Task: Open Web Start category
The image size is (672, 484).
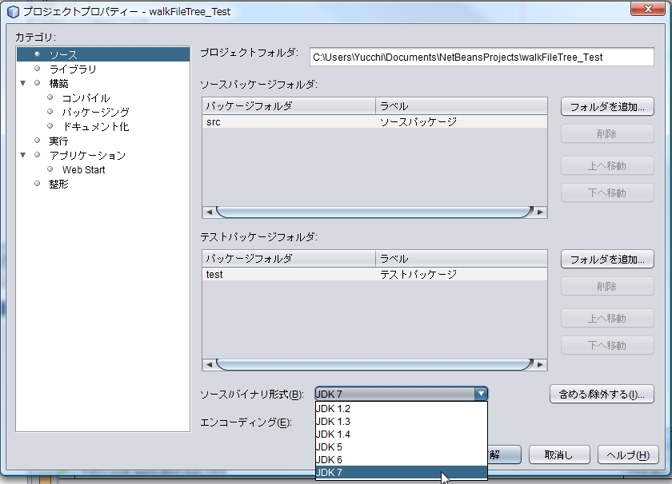Action: point(84,169)
